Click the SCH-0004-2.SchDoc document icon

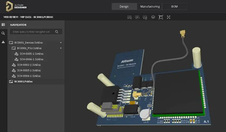coord(14,76)
